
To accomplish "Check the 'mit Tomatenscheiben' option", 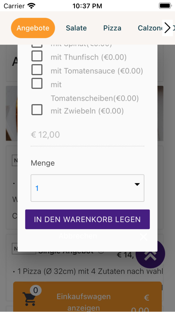I will point(37,84).
